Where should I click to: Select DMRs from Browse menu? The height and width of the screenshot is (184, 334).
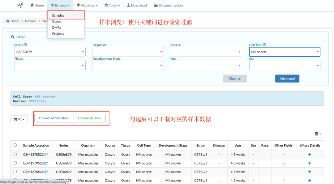pos(66,28)
